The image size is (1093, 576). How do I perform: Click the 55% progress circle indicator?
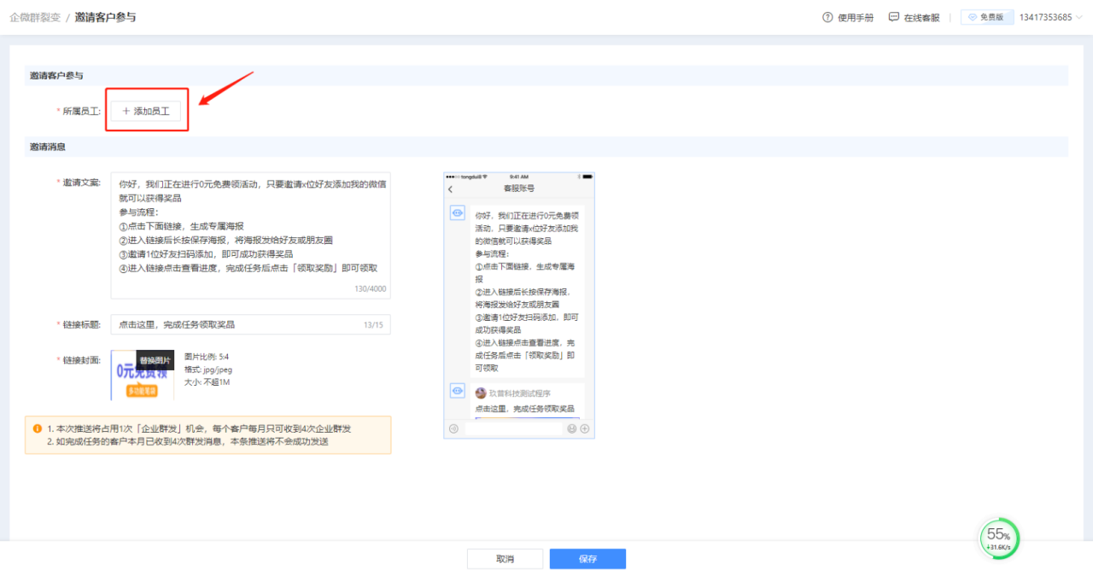[999, 538]
